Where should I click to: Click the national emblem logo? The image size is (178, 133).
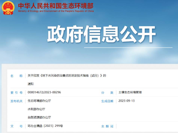(x=8, y=8)
